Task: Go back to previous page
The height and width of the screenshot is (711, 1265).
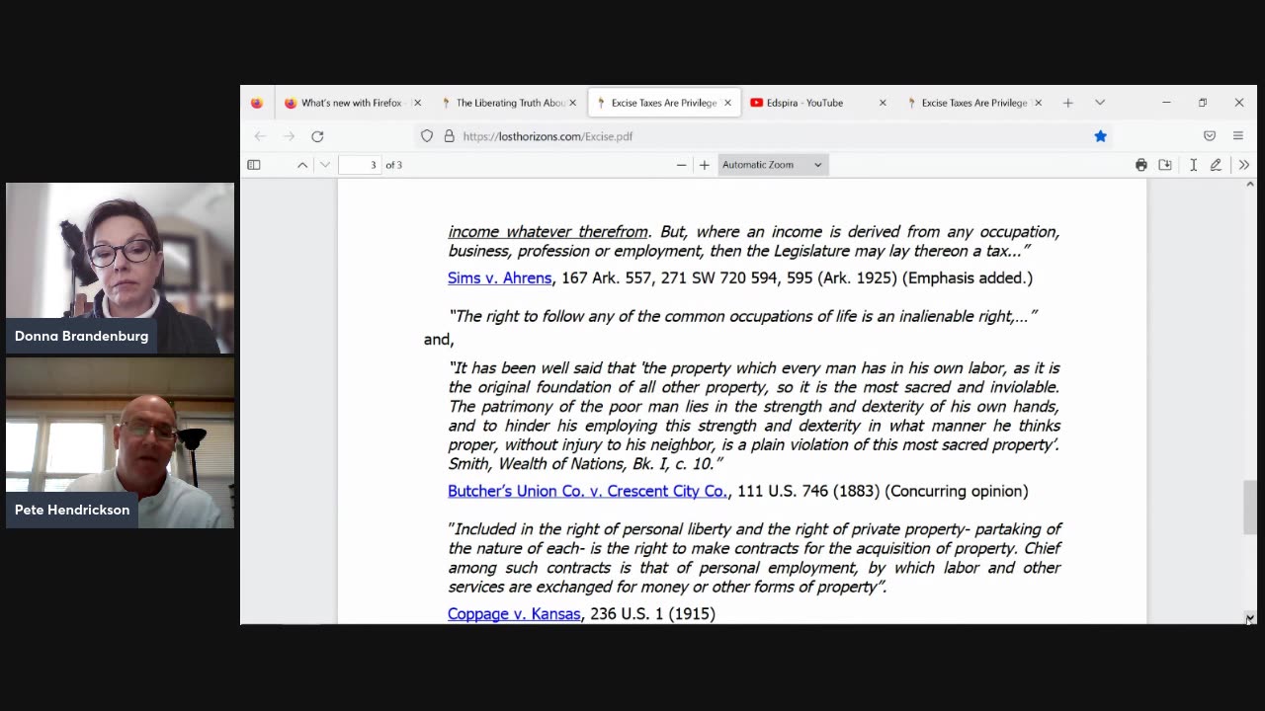Action: 260,136
